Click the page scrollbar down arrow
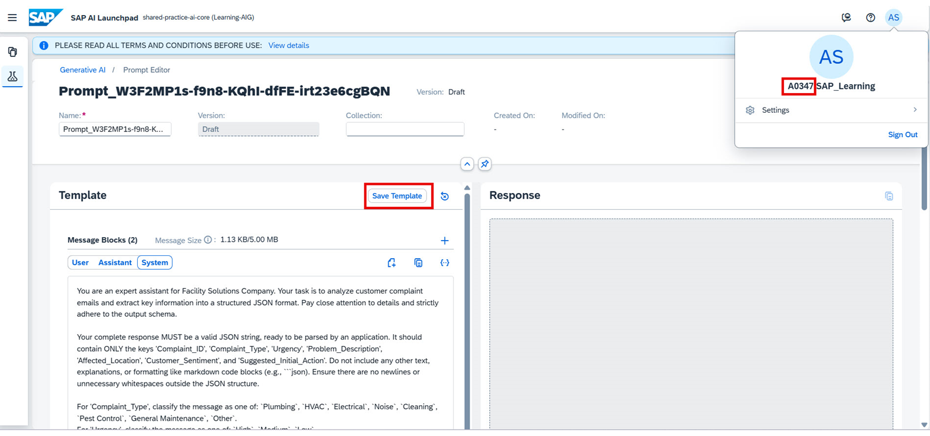Screen dimensions: 930x436 point(924,425)
